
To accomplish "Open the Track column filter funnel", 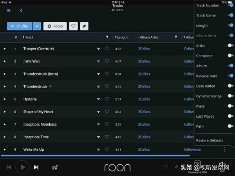I will click(x=107, y=37).
